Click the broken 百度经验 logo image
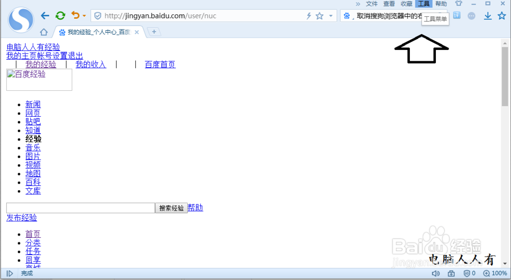 tap(39, 80)
